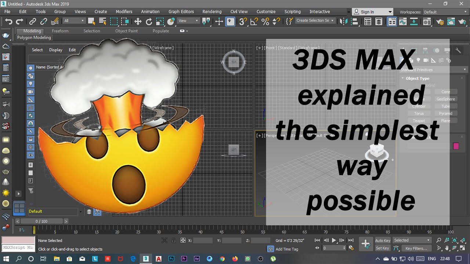The width and height of the screenshot is (470, 264).
Task: Open the Material Editor icon
Action: point(427,21)
